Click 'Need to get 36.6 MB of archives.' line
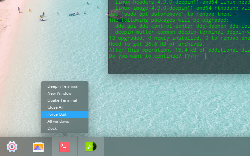This screenshot has width=250, height=156. [157, 44]
